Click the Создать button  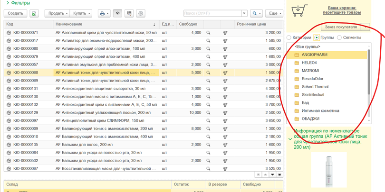[16, 13]
